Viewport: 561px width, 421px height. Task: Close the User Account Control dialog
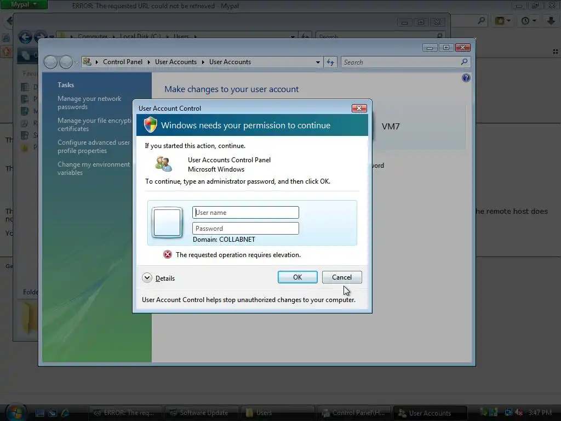[359, 108]
